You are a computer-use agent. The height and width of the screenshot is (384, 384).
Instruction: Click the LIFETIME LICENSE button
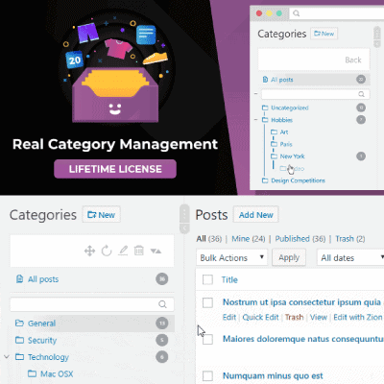point(115,169)
